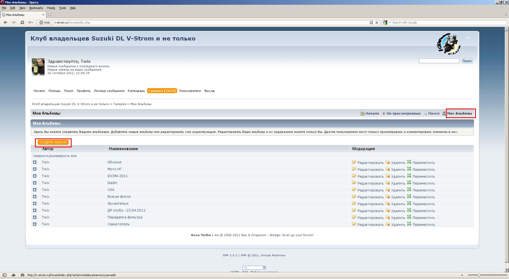The width and height of the screenshot is (509, 279).
Task: Click the address bar URL field
Action: (211, 22)
